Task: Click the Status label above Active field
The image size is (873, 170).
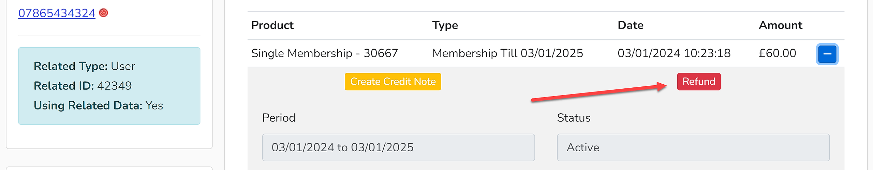Action: [x=574, y=118]
